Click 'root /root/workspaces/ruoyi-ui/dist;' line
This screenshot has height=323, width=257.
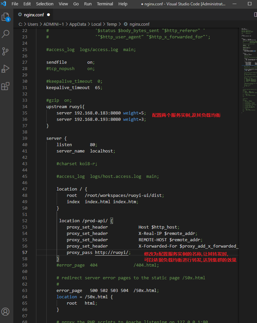pyautogui.click(x=115, y=195)
